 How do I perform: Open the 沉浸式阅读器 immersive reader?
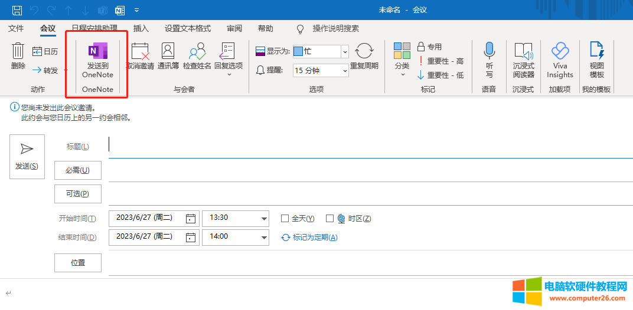tap(523, 52)
